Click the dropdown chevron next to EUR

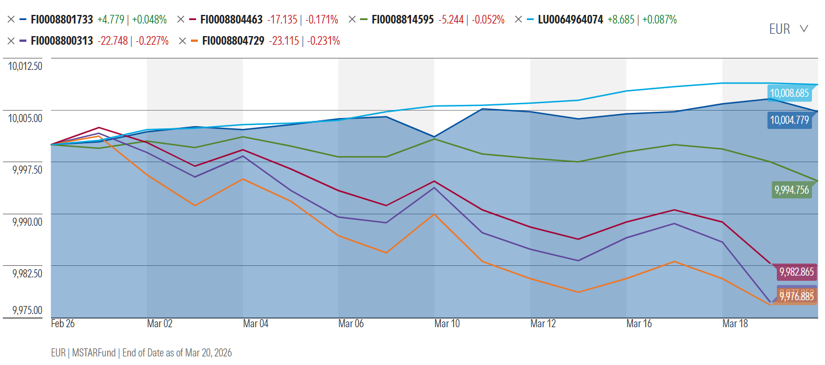pos(804,29)
